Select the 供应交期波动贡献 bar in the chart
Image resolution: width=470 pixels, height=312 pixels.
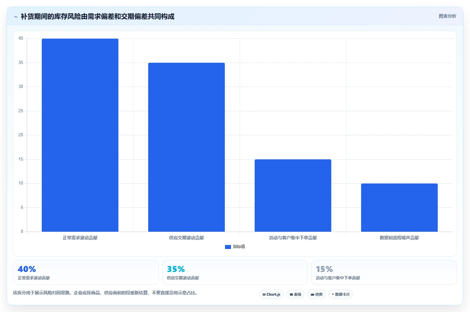(187, 147)
